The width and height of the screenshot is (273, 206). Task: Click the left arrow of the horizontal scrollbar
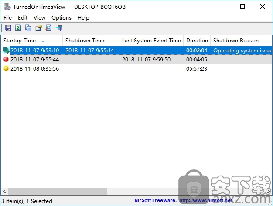[x=4, y=191]
